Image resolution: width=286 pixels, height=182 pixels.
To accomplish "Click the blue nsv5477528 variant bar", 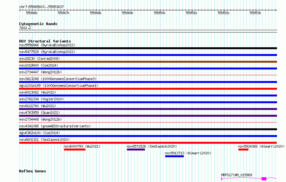I will coord(148,55).
